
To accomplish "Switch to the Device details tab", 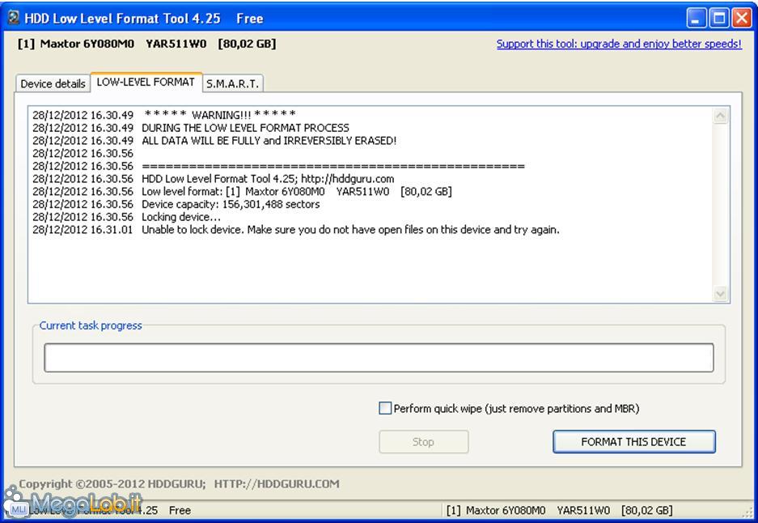I will pos(53,83).
